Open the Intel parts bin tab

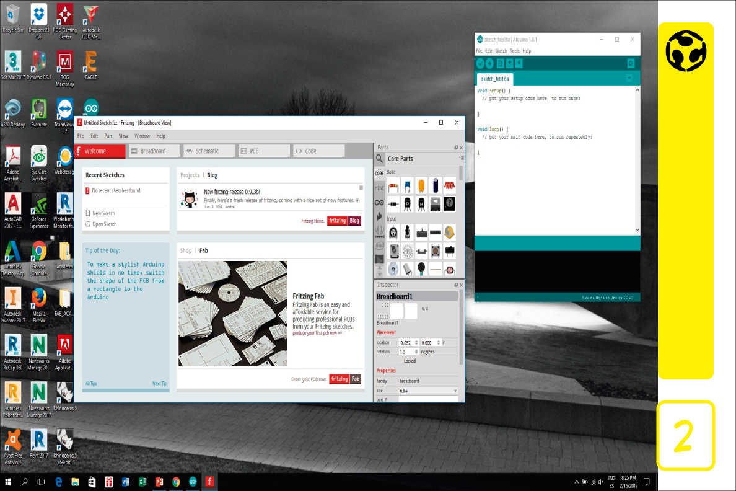pos(379,245)
